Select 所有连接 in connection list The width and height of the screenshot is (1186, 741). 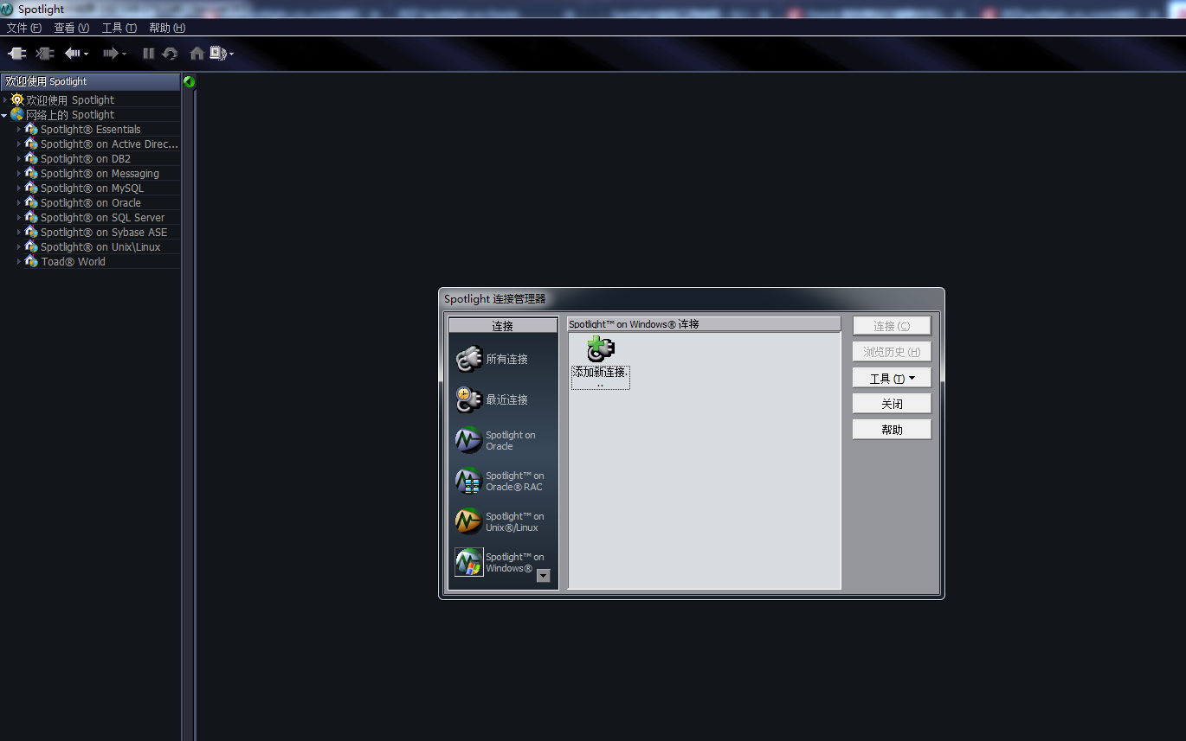click(x=493, y=359)
